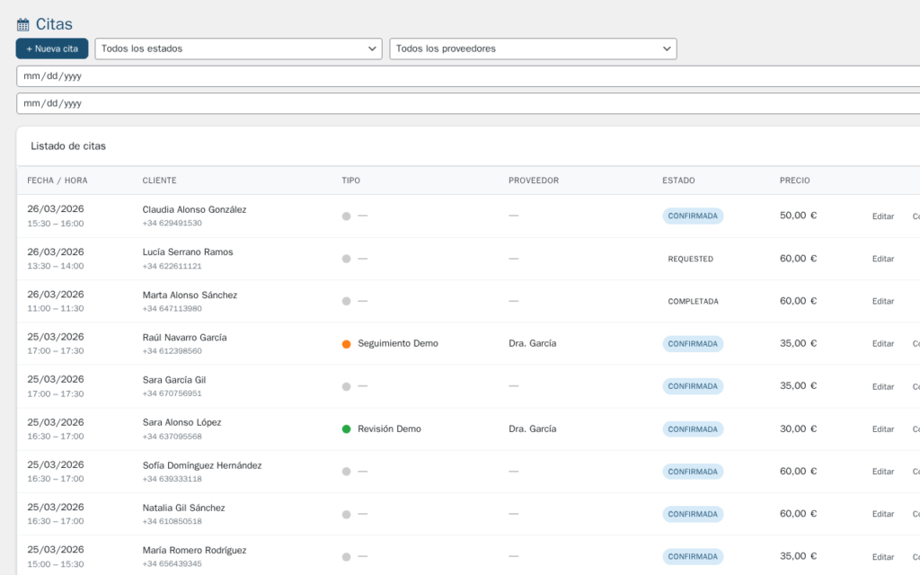Click Editar in Marta Alonso Sánchez's row

click(882, 301)
